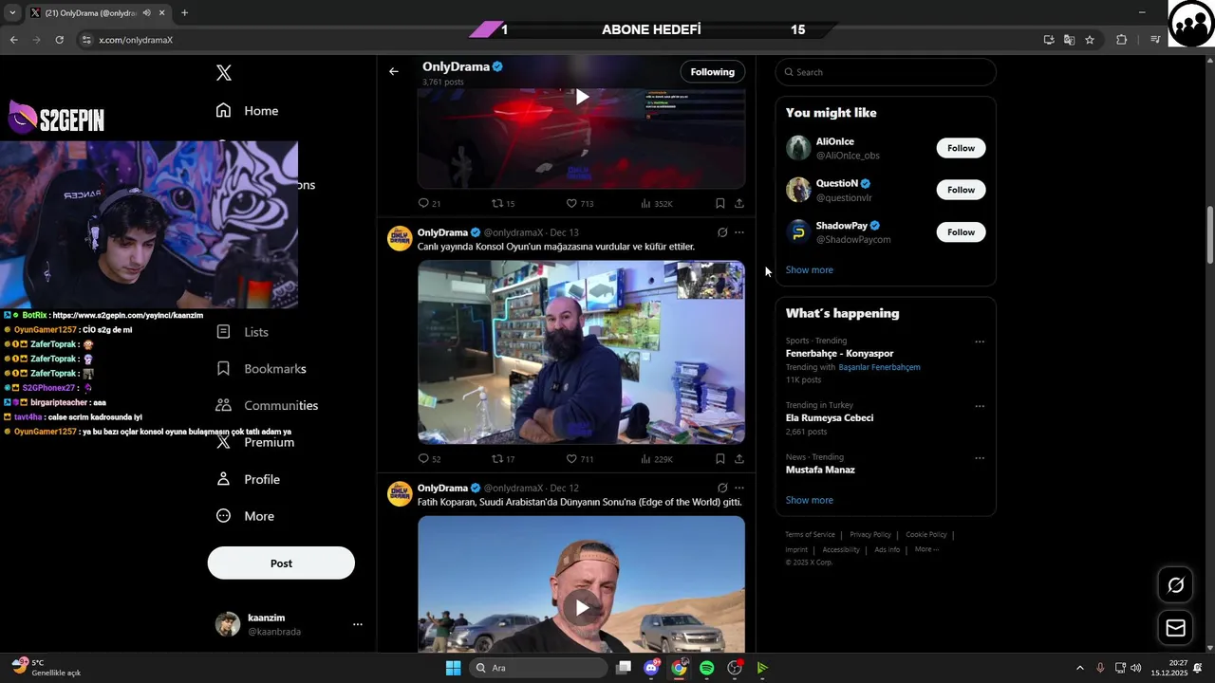Click the Following button for OnlyDrama
1215x683 pixels.
tap(712, 72)
